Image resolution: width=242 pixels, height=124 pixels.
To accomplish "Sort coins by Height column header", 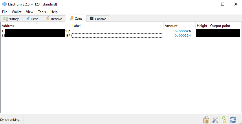I will point(202,26).
